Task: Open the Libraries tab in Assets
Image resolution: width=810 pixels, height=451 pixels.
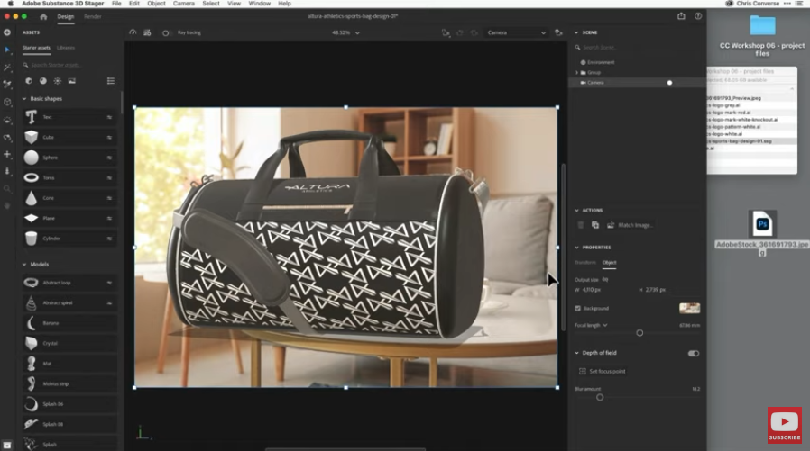Action: click(66, 48)
